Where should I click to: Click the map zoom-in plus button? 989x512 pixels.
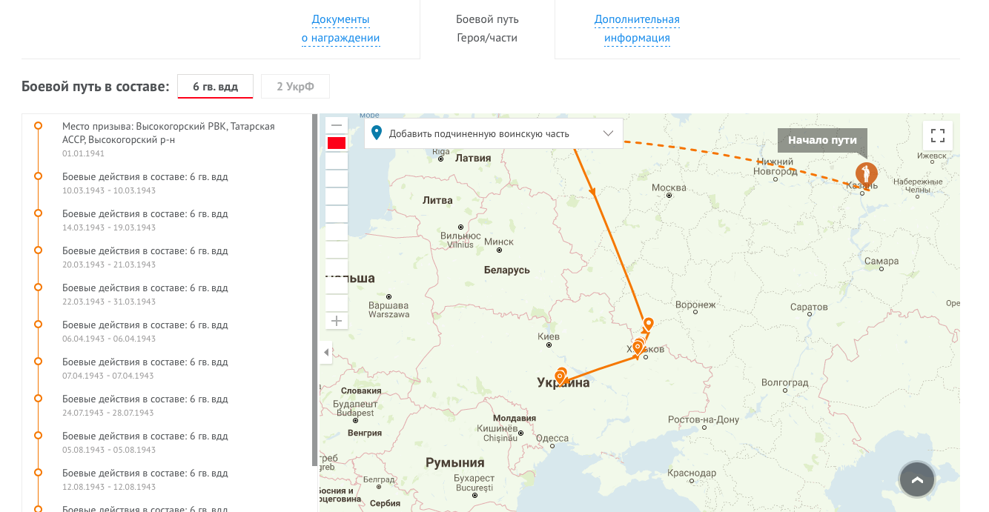[x=337, y=321]
